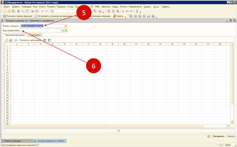The image size is (237, 147).
Task: Open the Склад menu
Action: (70, 7)
